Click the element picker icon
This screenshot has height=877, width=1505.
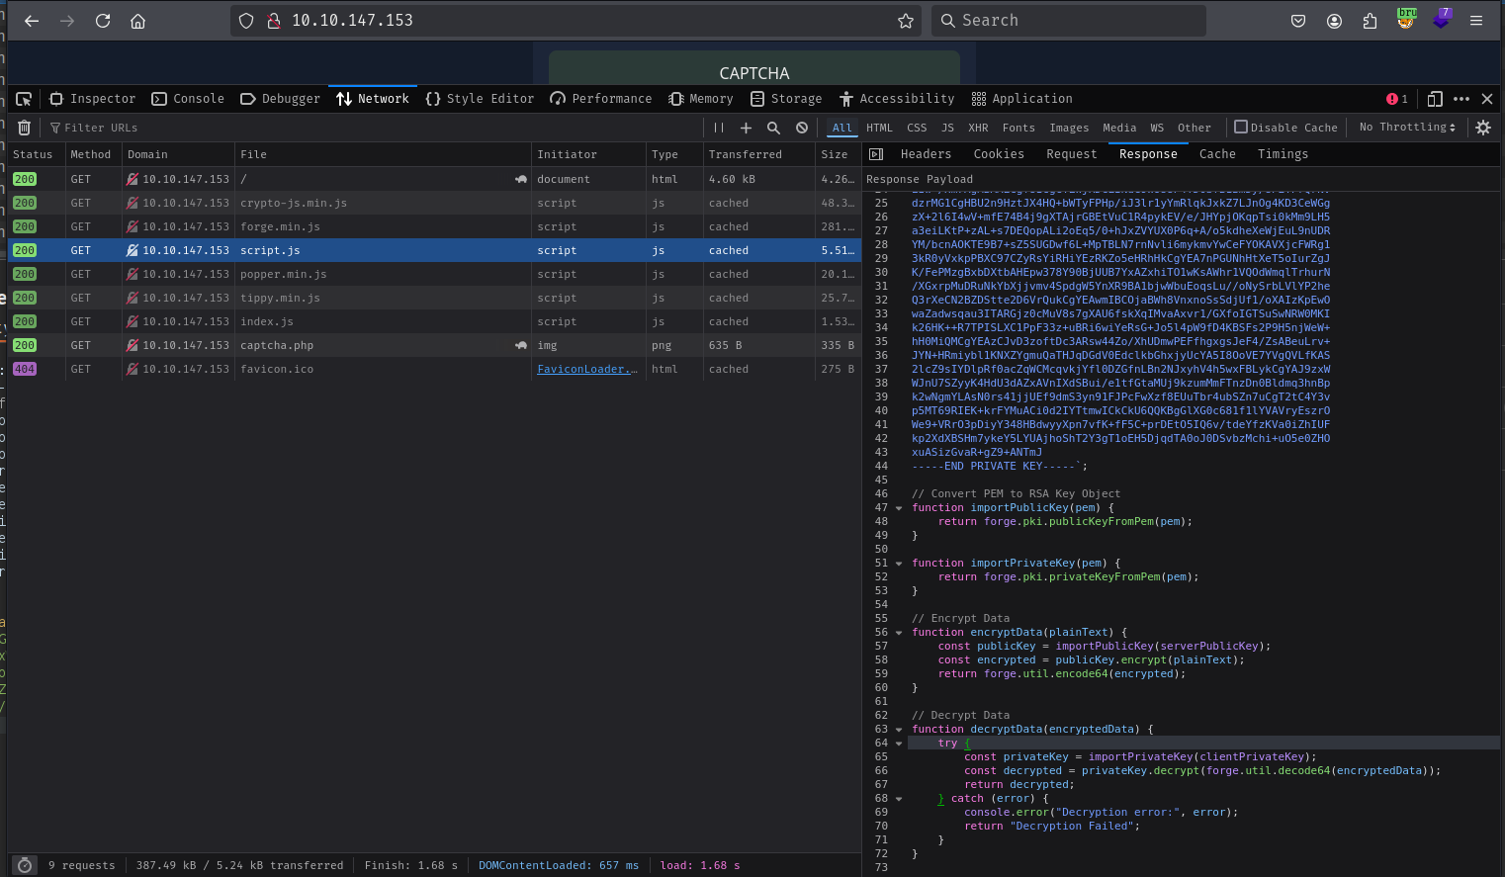coord(24,99)
